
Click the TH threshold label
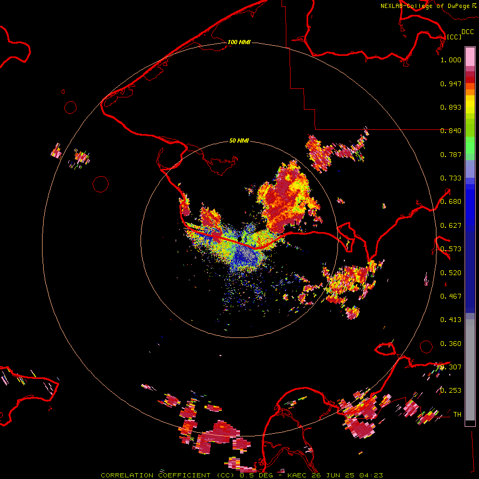pos(457,415)
